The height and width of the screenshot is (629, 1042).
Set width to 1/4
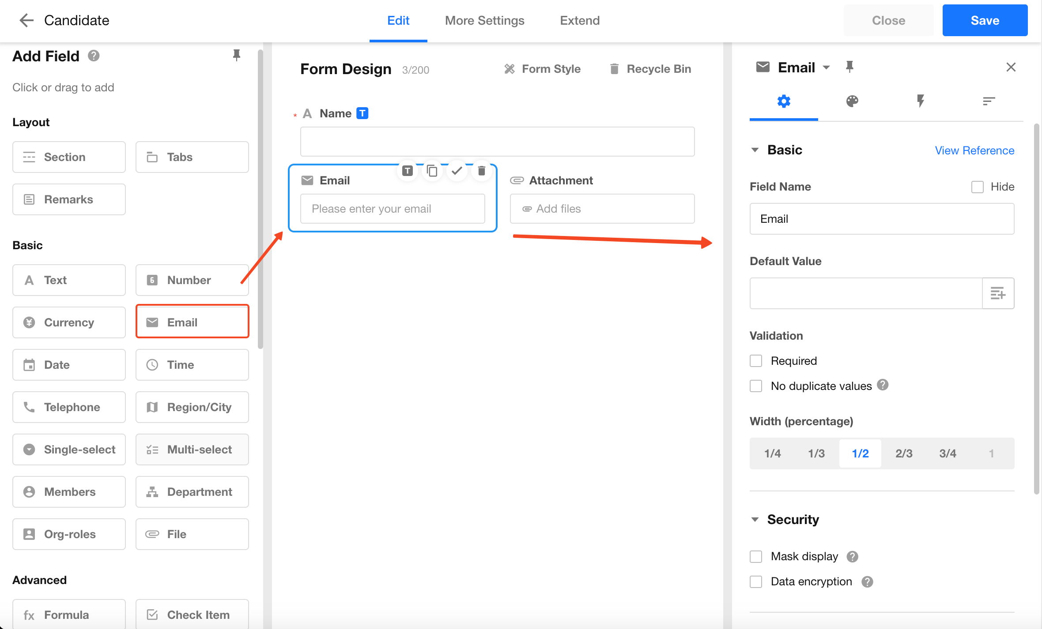point(772,453)
